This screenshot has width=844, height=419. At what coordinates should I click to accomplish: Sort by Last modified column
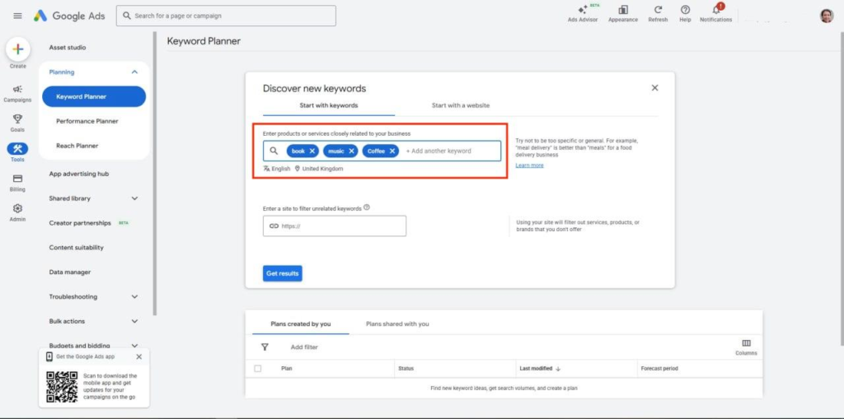tap(540, 369)
